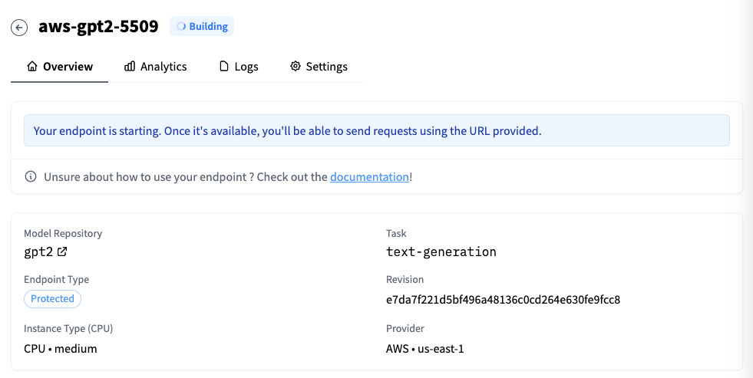Go to the Settings tab
The height and width of the screenshot is (378, 753).
tap(326, 67)
